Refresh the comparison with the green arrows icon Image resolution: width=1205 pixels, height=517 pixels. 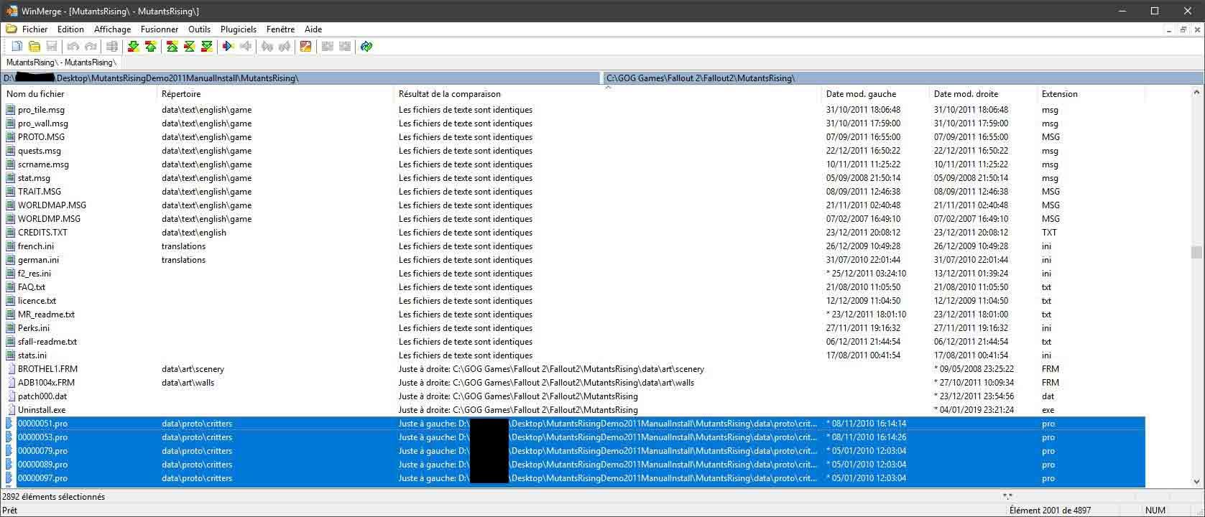(366, 47)
